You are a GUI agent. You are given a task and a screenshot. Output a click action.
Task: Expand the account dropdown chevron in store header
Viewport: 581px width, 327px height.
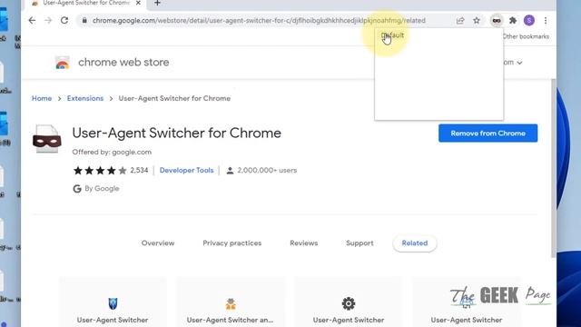tap(519, 63)
